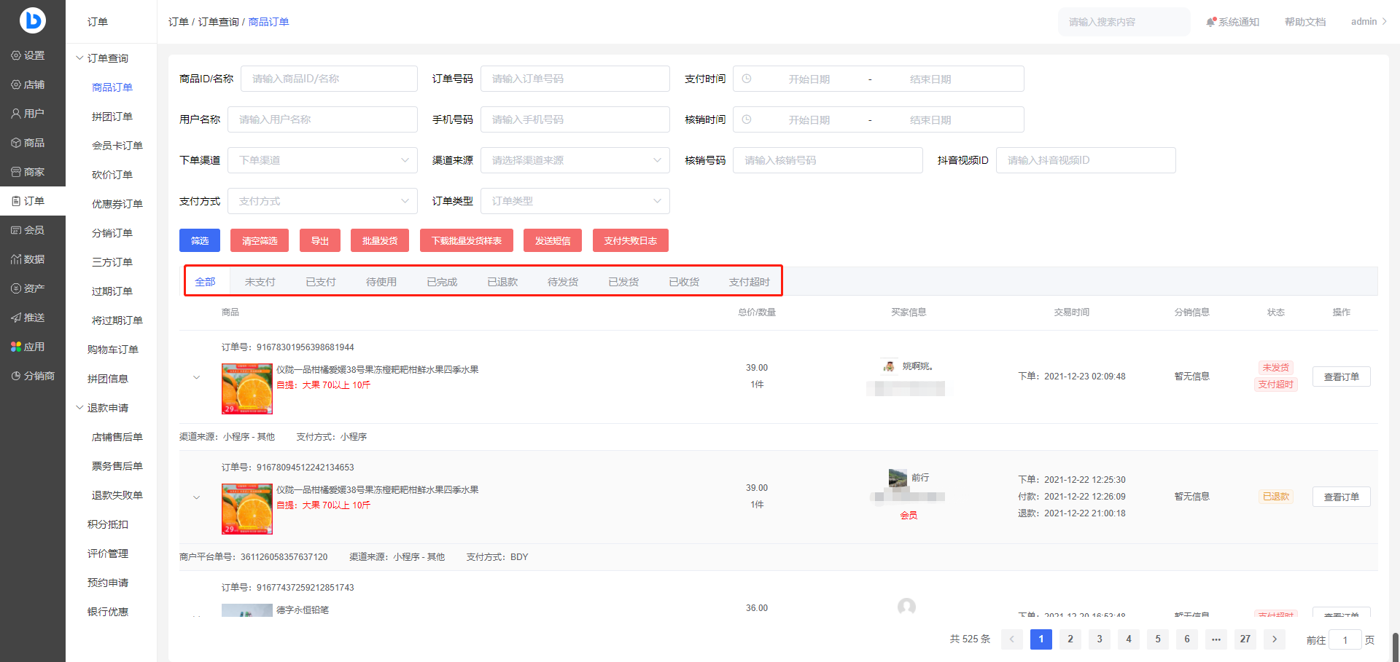This screenshot has height=662, width=1400.
Task: Click 查看订单 for the first order
Action: pyautogui.click(x=1341, y=377)
